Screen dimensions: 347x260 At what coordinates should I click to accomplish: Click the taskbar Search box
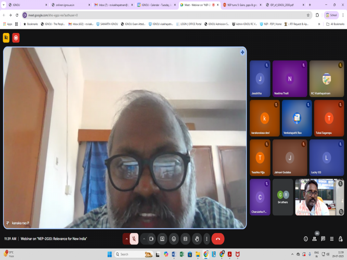134,254
